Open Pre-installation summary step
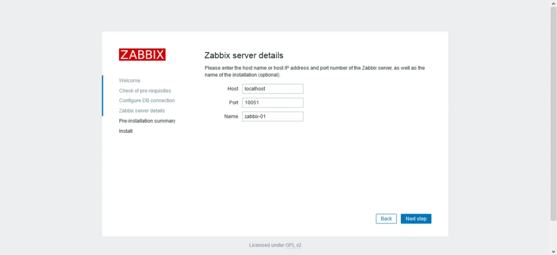 [147, 121]
